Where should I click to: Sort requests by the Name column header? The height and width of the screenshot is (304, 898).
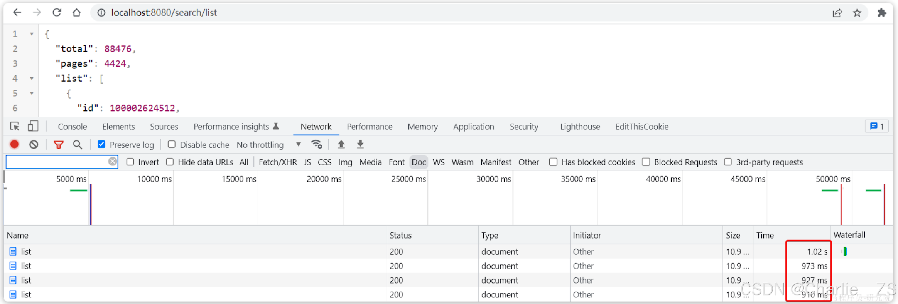click(195, 235)
